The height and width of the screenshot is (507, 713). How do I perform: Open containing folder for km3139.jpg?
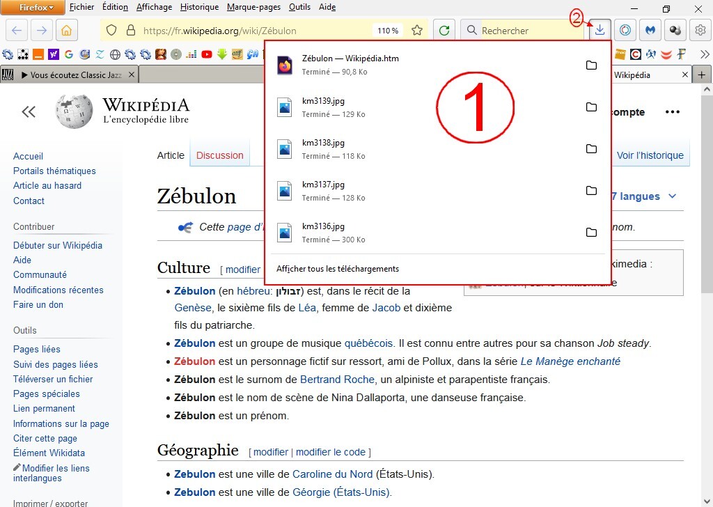point(591,107)
